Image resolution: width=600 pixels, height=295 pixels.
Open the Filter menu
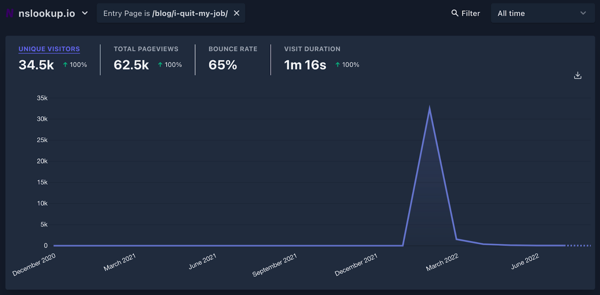pos(465,13)
